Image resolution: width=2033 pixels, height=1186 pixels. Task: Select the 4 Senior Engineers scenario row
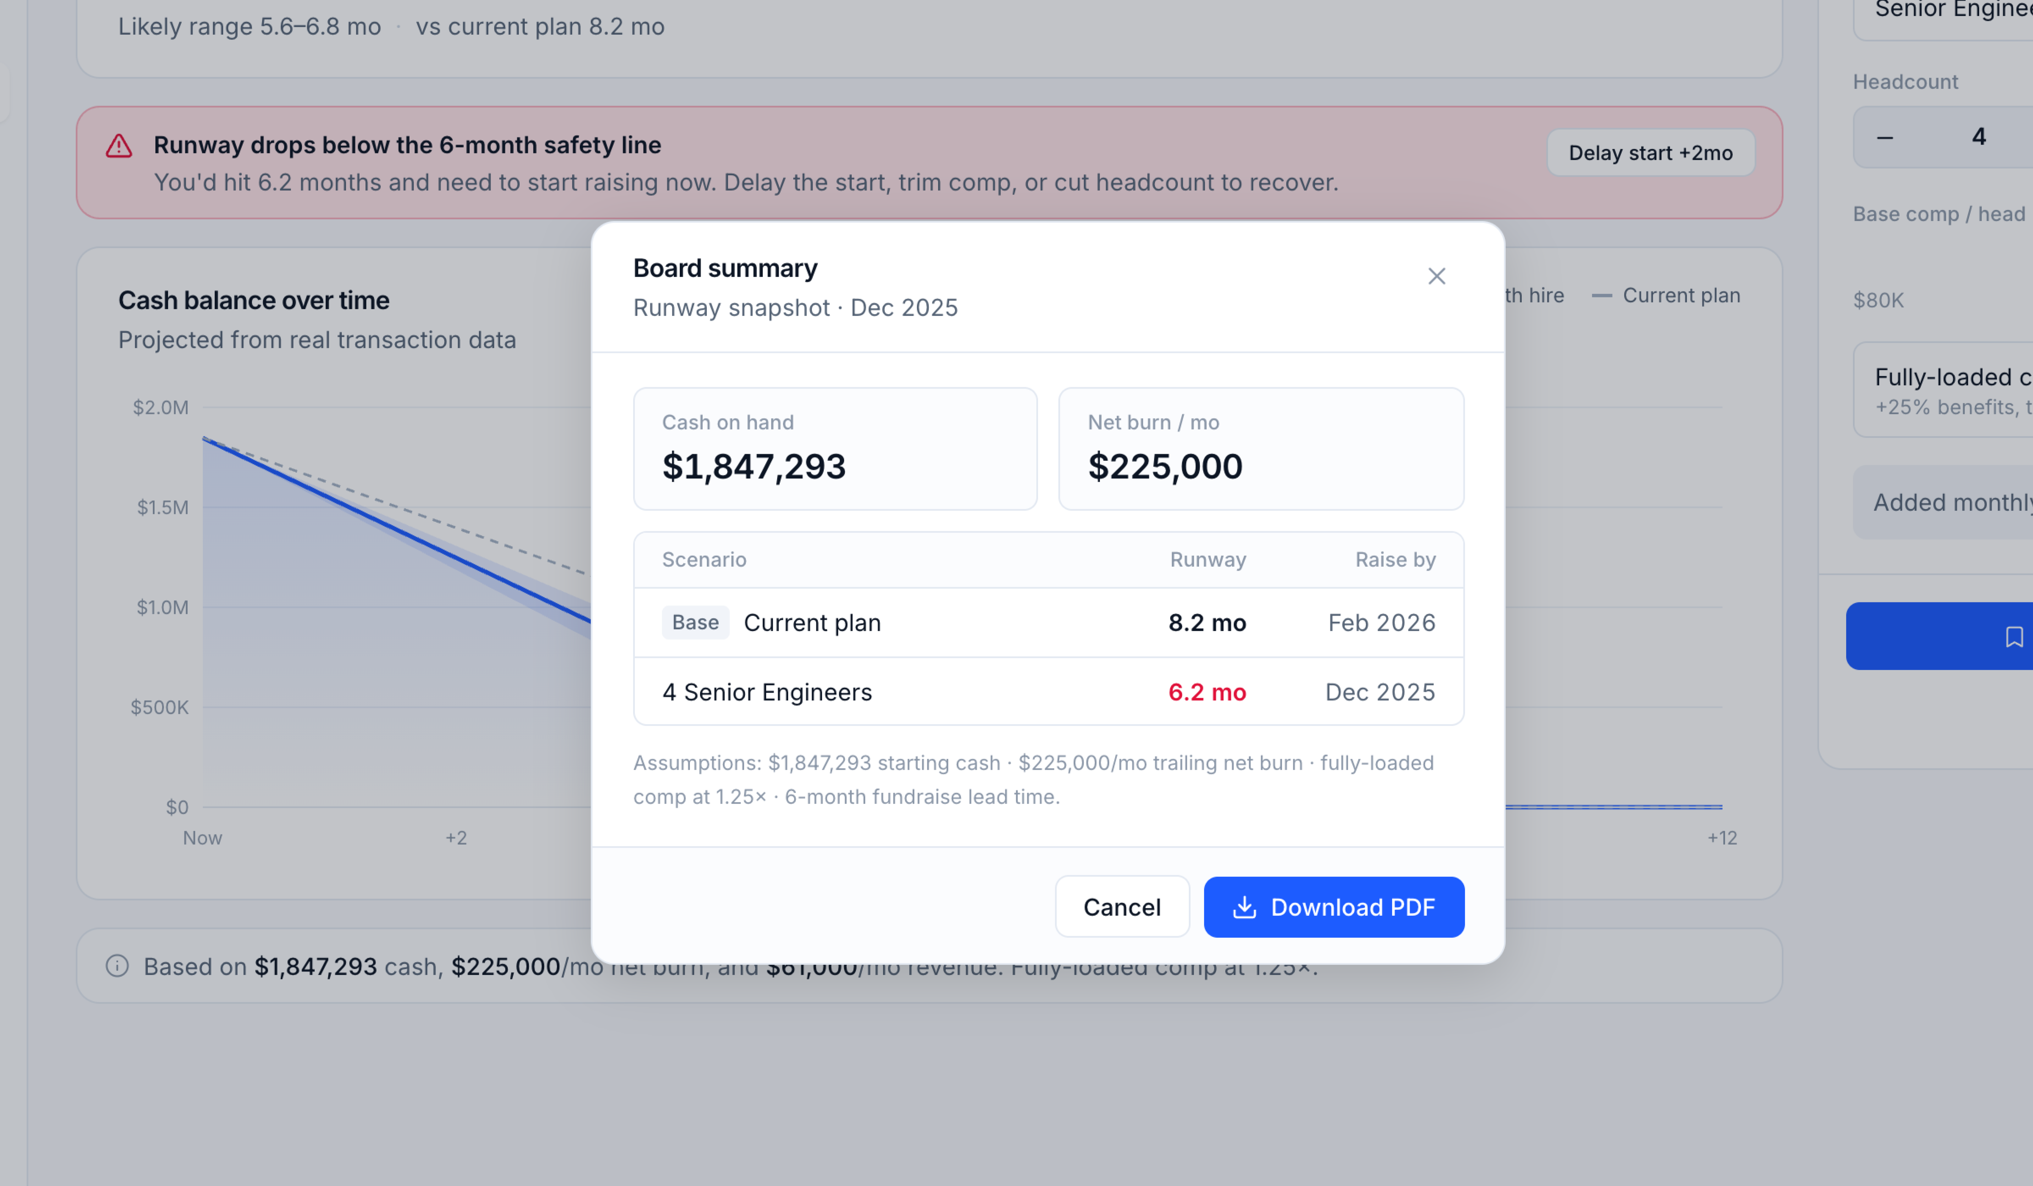[x=1048, y=691]
